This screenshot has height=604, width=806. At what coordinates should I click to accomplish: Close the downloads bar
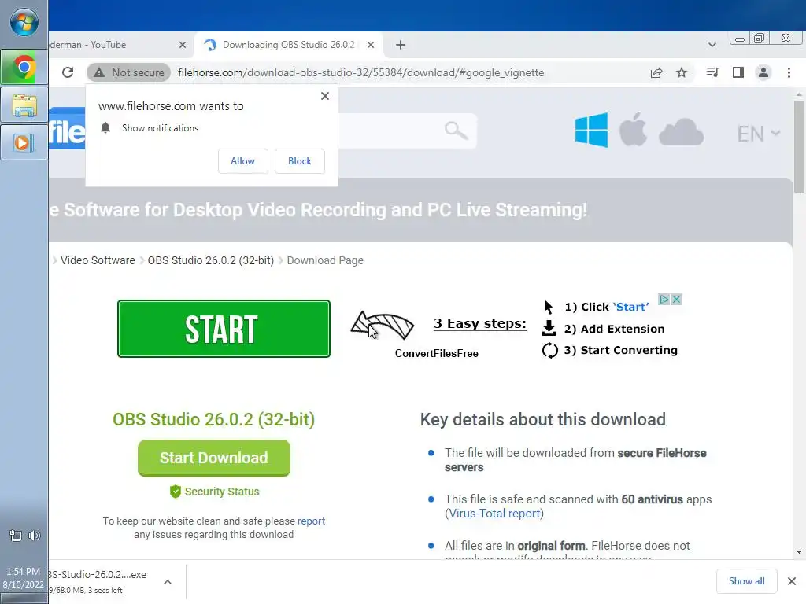(792, 581)
